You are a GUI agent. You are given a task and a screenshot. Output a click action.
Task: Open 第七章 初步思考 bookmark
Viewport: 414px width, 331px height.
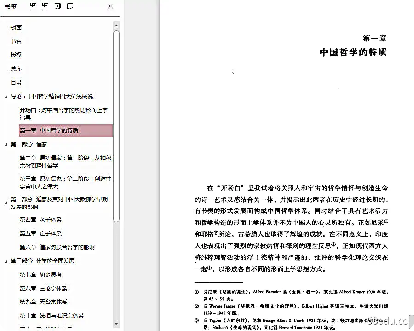(x=40, y=275)
